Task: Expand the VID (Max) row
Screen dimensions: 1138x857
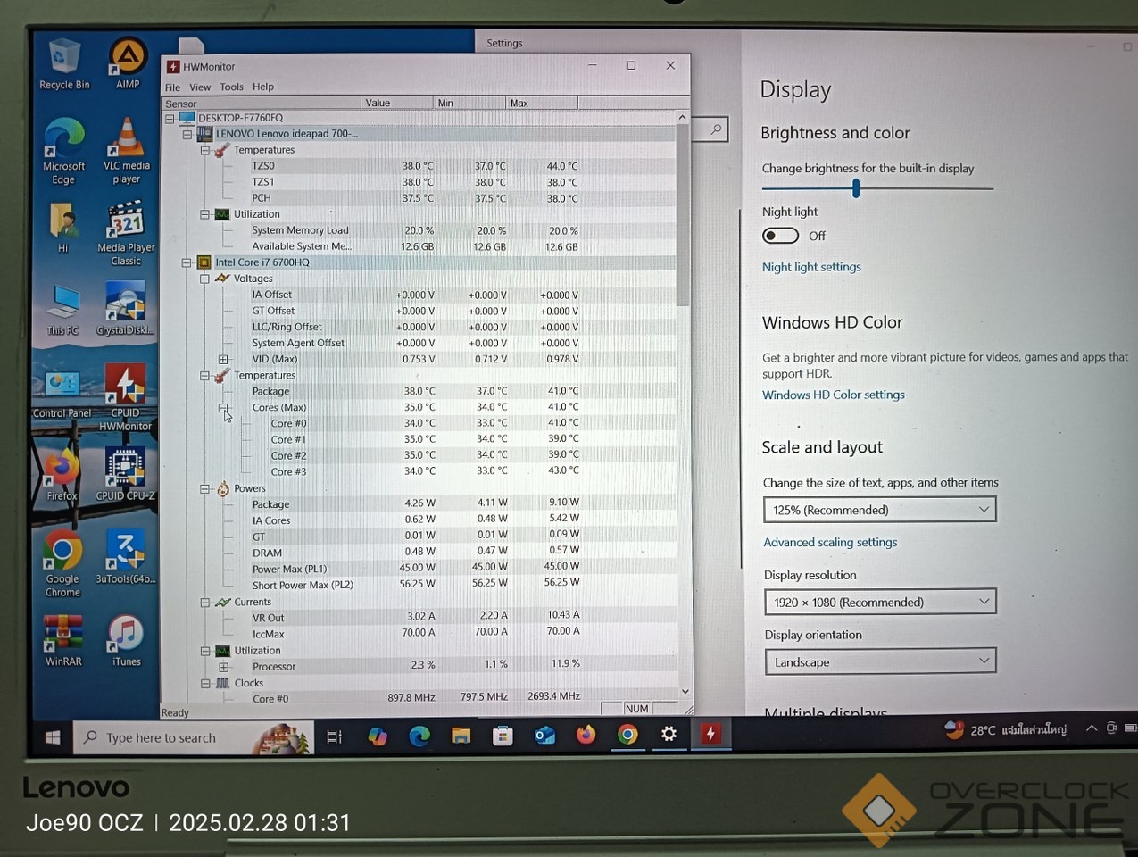Action: click(x=223, y=359)
